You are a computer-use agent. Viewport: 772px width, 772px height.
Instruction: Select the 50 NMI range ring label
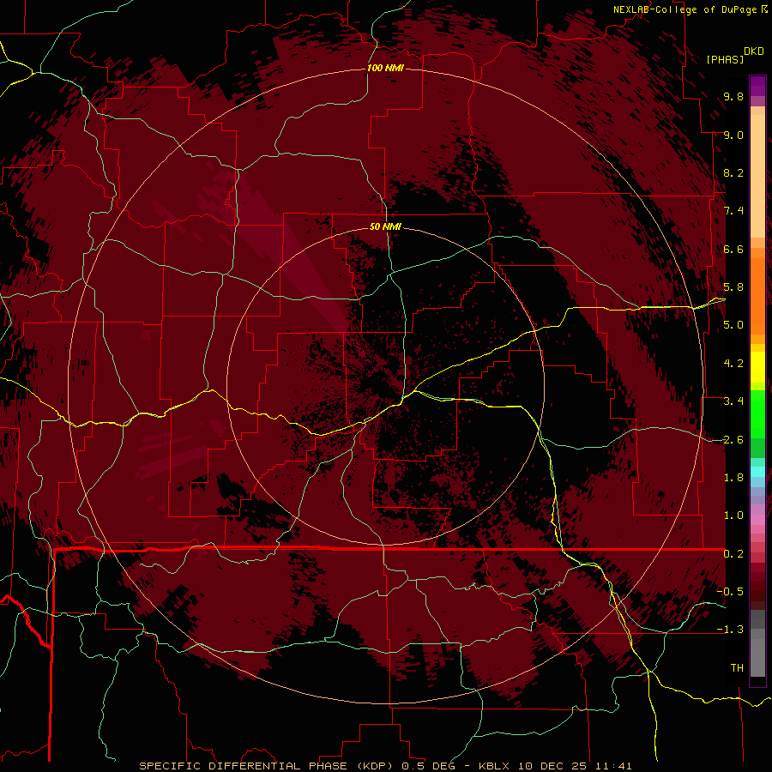[x=385, y=226]
